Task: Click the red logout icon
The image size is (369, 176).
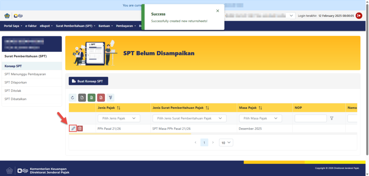Action: [x=359, y=15]
